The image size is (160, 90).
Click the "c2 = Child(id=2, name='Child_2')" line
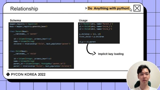pyautogui.click(x=95, y=29)
